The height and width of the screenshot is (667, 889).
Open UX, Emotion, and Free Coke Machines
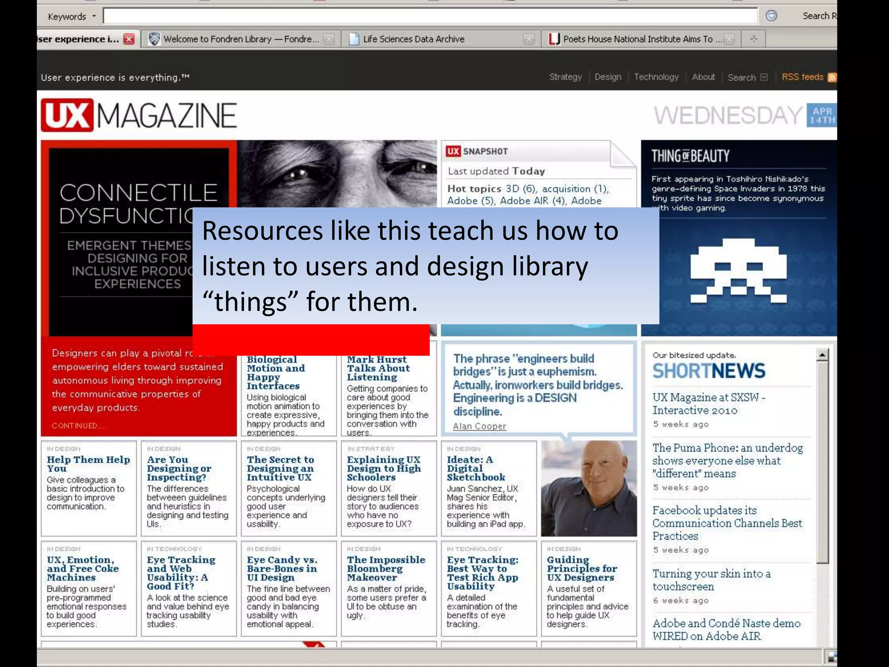[x=82, y=568]
